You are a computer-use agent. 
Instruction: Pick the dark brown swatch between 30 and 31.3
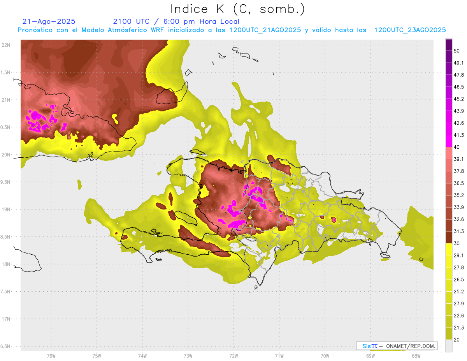click(449, 237)
